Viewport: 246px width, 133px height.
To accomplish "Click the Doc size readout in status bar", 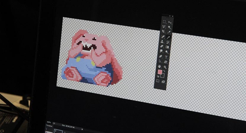I will 68,126.
